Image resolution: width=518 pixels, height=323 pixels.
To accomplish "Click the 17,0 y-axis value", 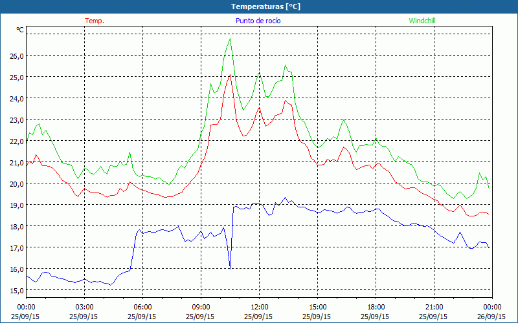I will pyautogui.click(x=17, y=247).
